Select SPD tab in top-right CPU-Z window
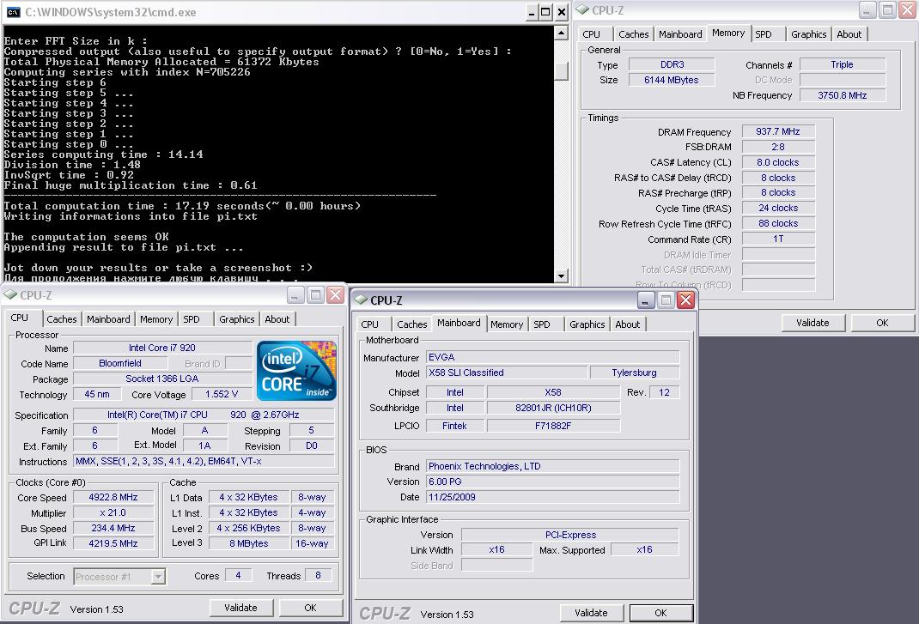The height and width of the screenshot is (624, 919). point(763,34)
